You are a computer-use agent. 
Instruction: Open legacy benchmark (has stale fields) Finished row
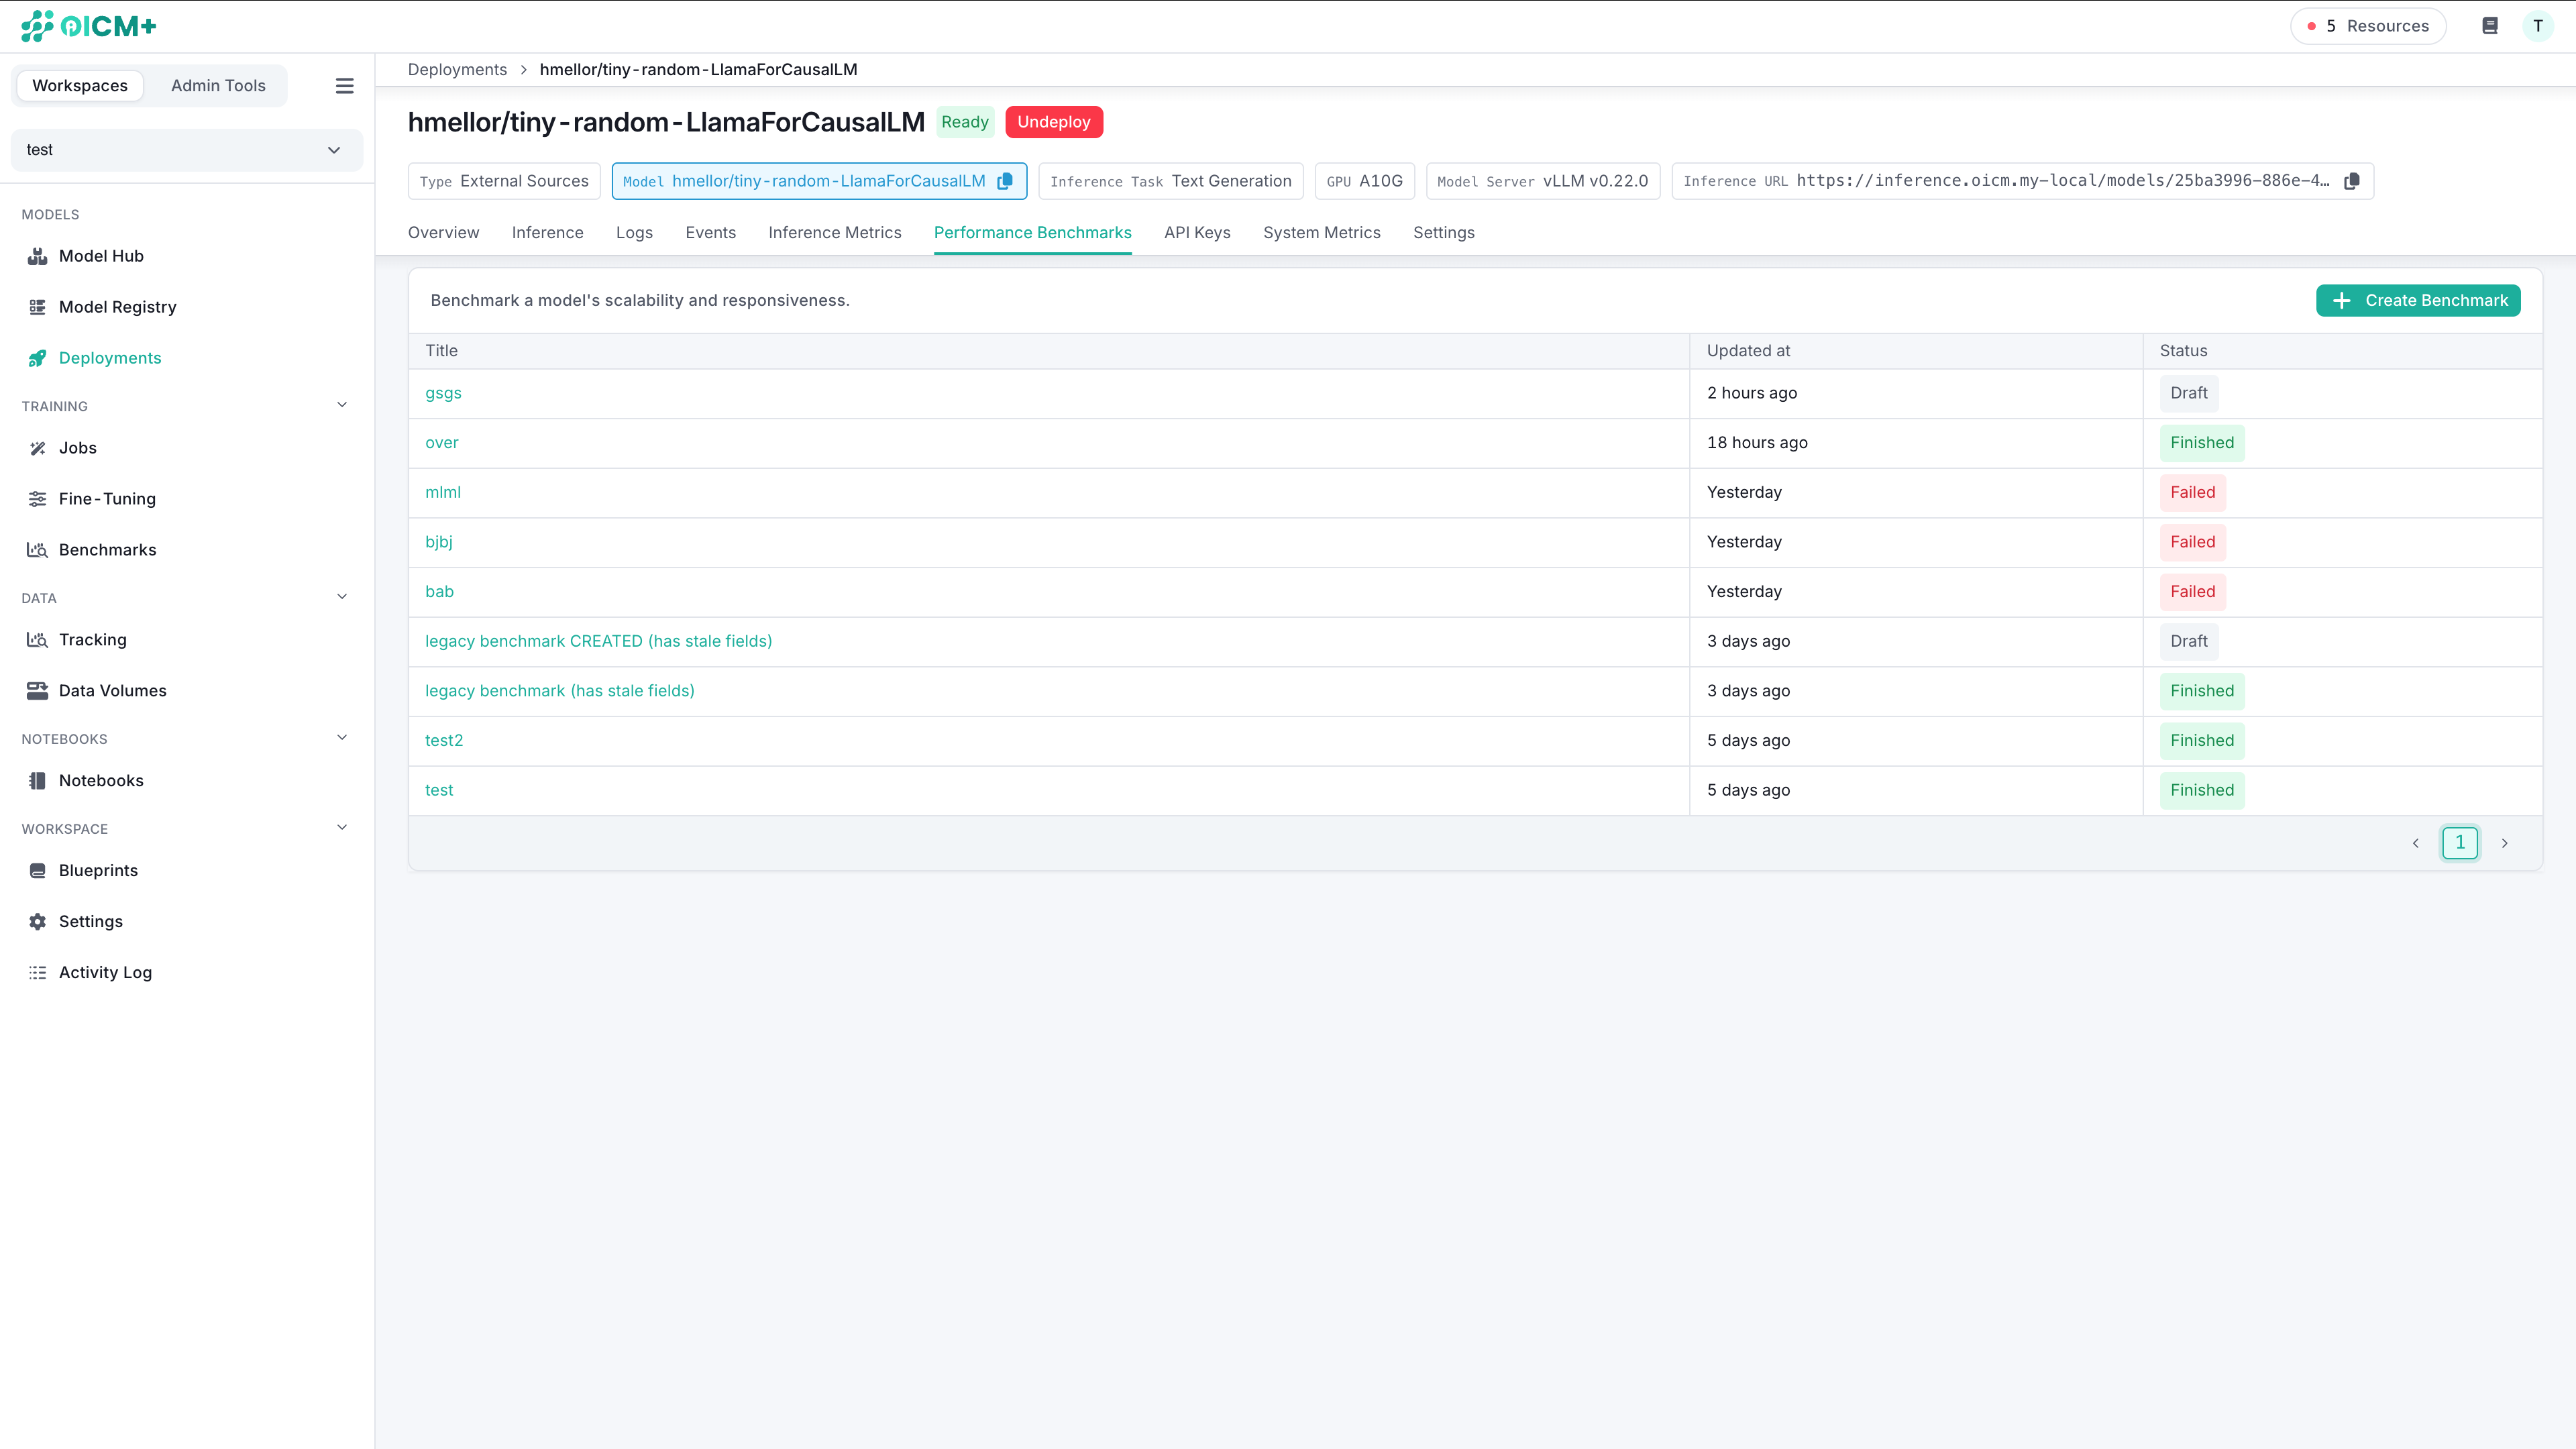pos(559,691)
